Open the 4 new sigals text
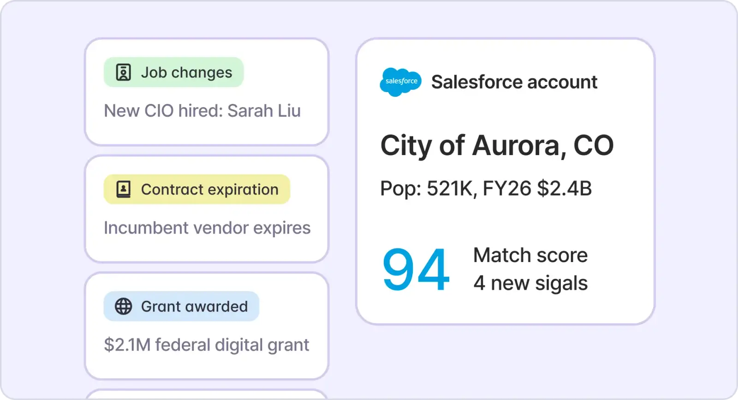Image resolution: width=738 pixels, height=400 pixels. (530, 283)
